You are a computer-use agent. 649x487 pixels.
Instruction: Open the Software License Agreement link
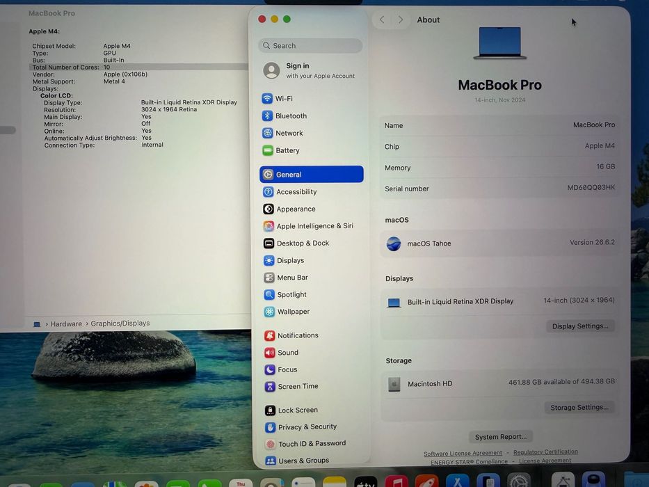point(463,454)
